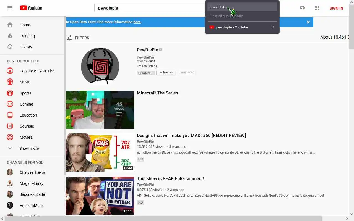The width and height of the screenshot is (354, 221).
Task: Select pewdiepie - YouTube tab in list
Action: [242, 27]
